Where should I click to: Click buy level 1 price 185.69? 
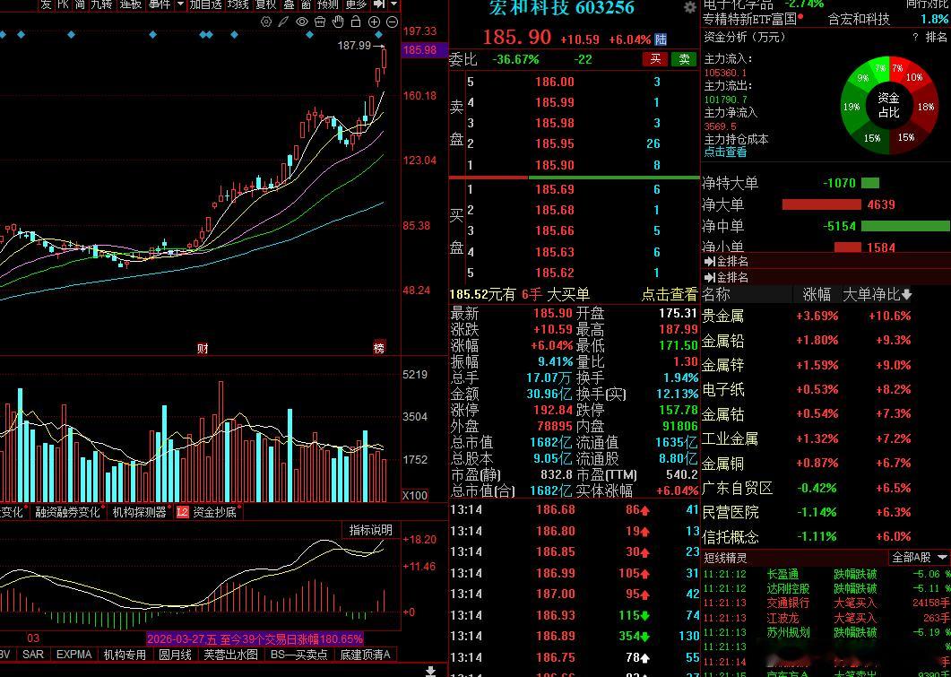click(555, 189)
